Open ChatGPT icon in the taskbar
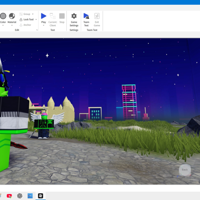The height and width of the screenshot is (200, 200). click(20, 196)
